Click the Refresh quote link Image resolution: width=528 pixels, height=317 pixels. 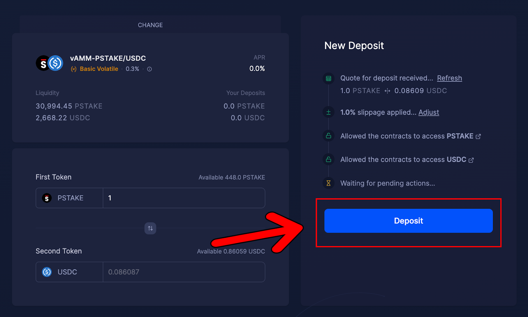coord(449,78)
